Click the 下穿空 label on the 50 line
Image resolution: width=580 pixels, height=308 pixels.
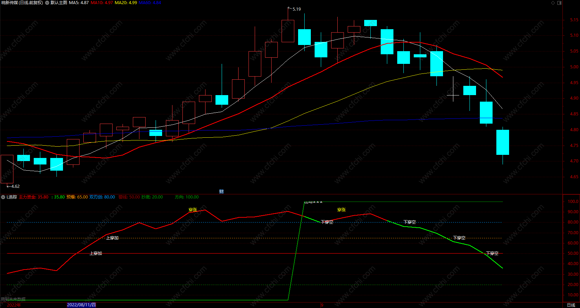coord(492,253)
